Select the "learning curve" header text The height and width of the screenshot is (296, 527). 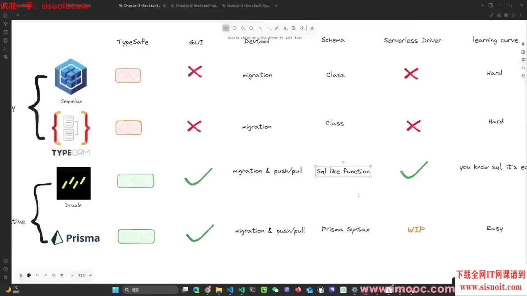point(495,40)
